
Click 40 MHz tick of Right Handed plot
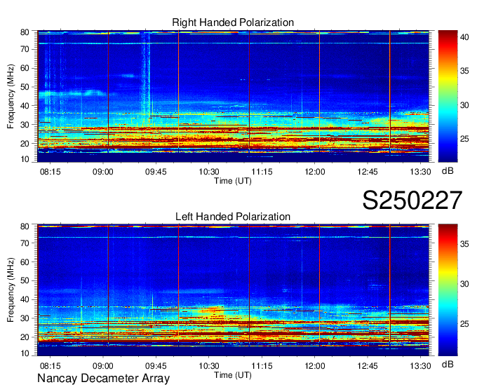25,106
